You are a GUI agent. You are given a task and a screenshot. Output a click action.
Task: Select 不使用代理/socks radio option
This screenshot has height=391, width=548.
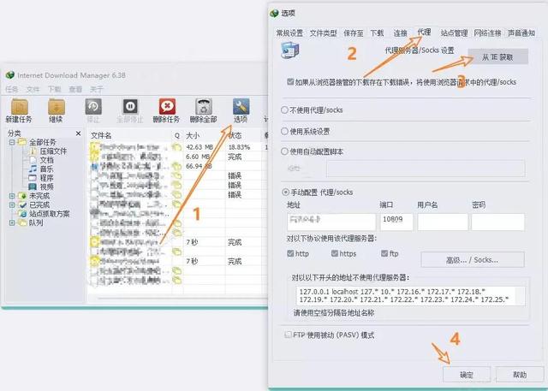point(284,110)
